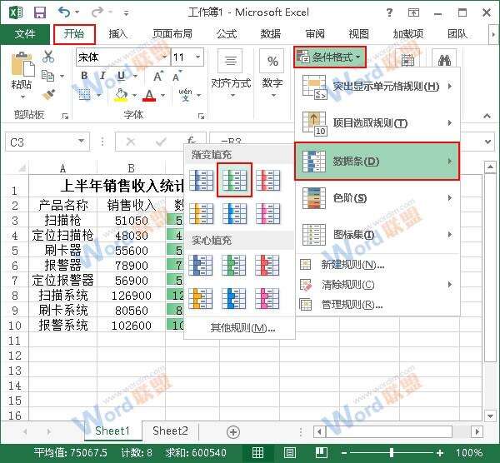This screenshot has width=500, height=463.
Task: Switch to the 视图 View tab
Action: 358,34
